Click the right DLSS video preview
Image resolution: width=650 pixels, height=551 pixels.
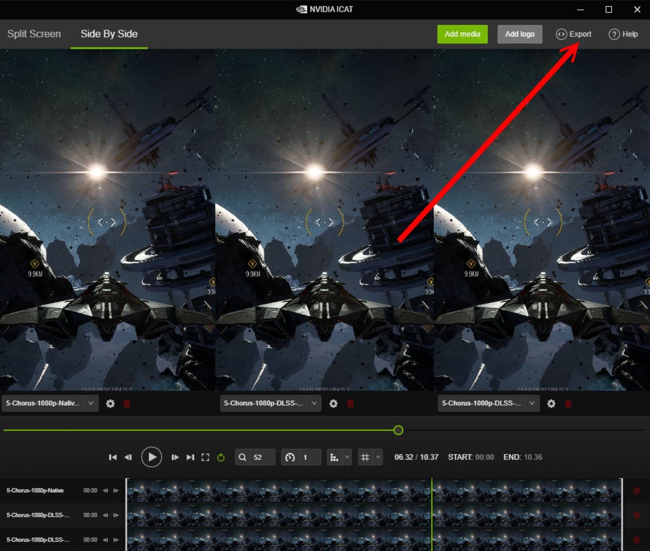click(x=542, y=220)
